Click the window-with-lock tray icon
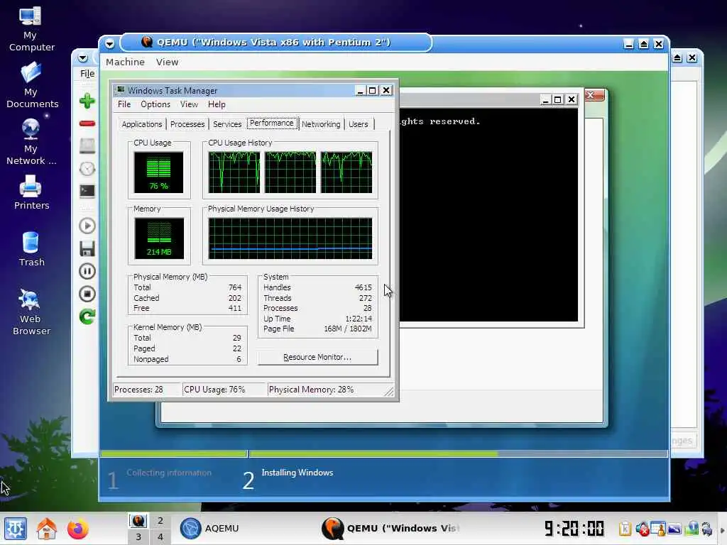The image size is (727, 545). point(658,529)
